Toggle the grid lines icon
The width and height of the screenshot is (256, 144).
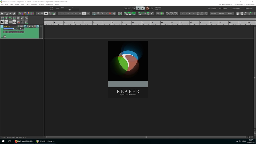pyautogui.click(x=42, y=13)
